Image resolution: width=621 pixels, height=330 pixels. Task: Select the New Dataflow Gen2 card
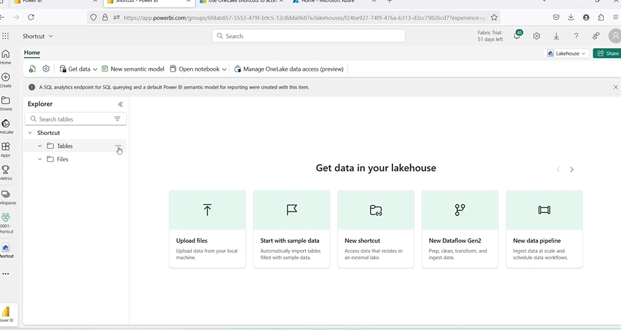click(460, 229)
